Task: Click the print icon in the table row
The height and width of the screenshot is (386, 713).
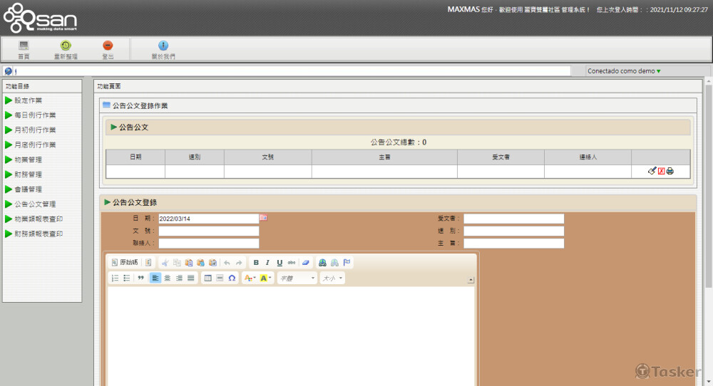Action: point(670,171)
